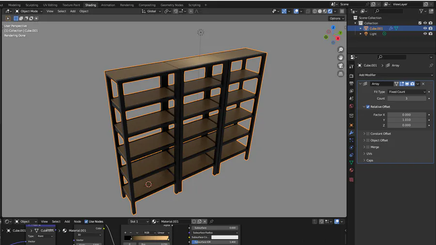Toggle viewport gizmo display button
Viewport: 436px width, 245px height.
coord(284,12)
